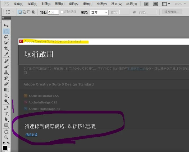Select the Pen tool
This screenshot has height=152, width=189.
6,108
